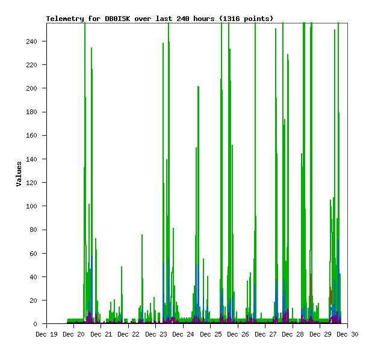This screenshot has height=348, width=372.
Task: Select the Dec 24 date label
Action: tap(183, 334)
